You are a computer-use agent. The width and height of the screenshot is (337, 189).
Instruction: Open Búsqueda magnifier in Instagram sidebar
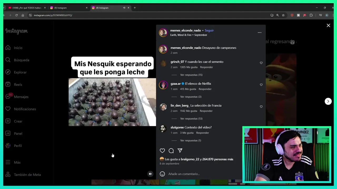8,60
